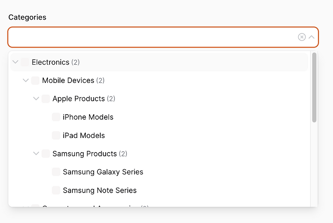The image size is (333, 223).
Task: Clear the Categories selection with the X icon
Action: click(301, 37)
